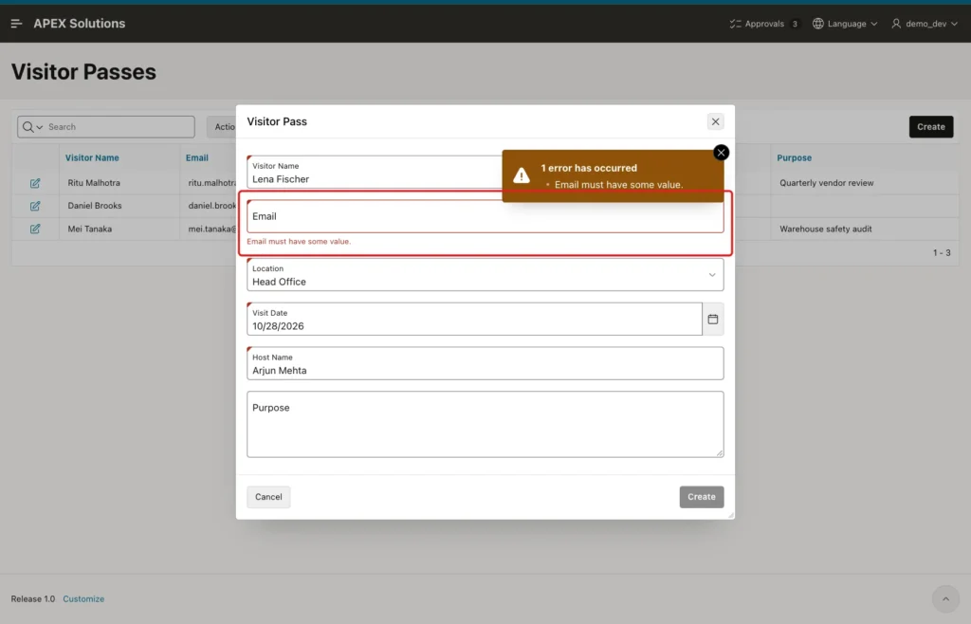Open the demo_dev user menu

[925, 24]
